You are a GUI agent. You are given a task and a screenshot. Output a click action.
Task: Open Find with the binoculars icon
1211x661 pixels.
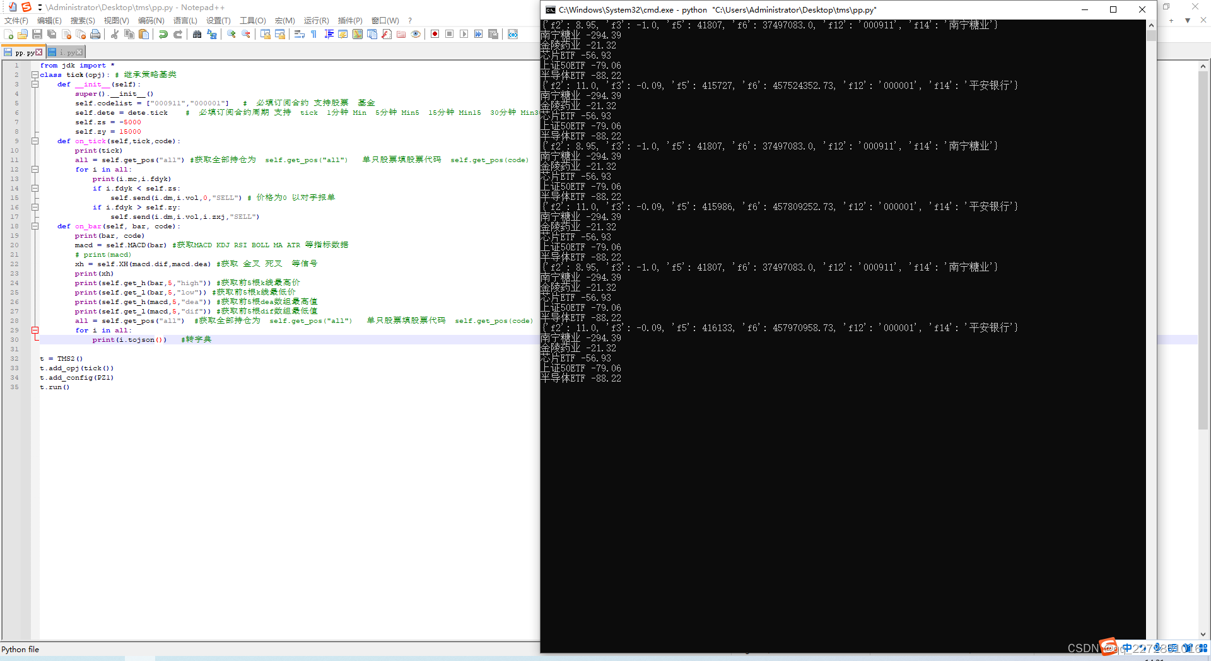197,34
